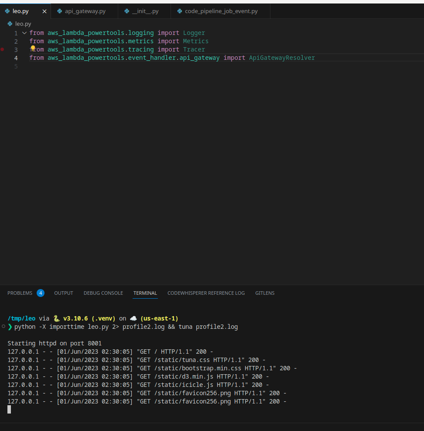
Task: Collapse the code fold chevron on line 1
Action: point(24,33)
